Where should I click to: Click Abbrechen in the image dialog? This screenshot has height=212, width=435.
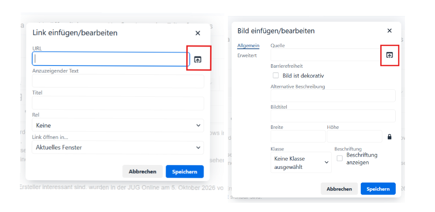339,189
